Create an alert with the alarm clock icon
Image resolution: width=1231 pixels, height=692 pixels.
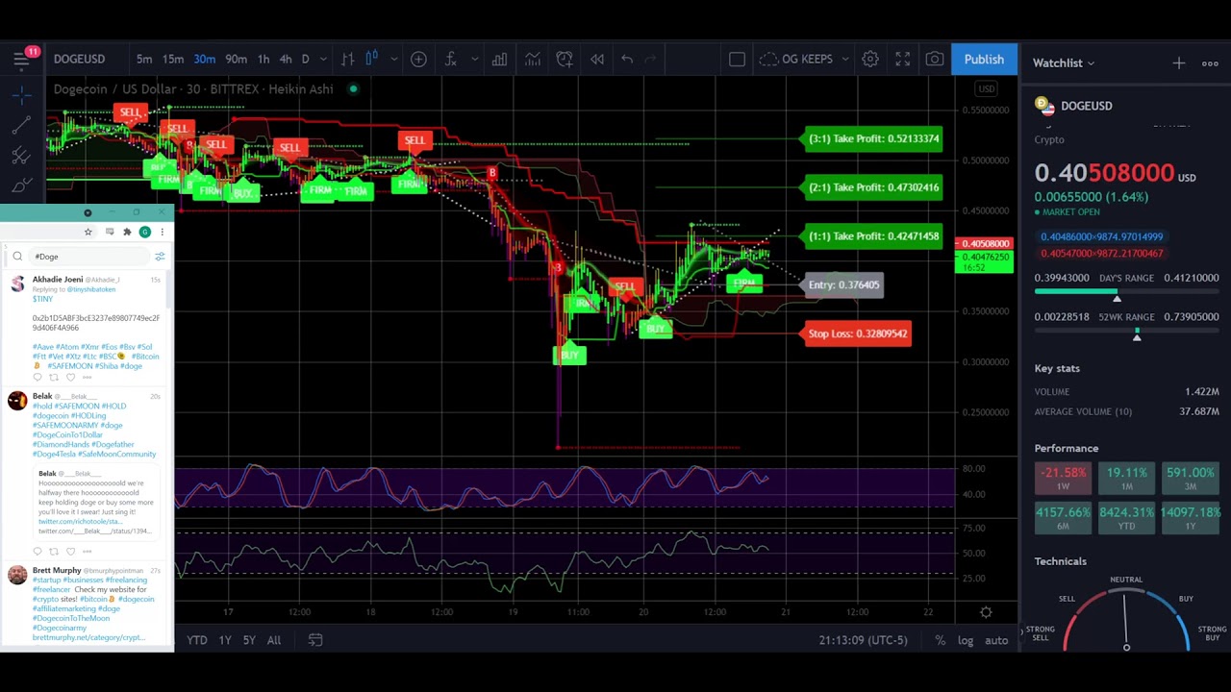click(565, 60)
